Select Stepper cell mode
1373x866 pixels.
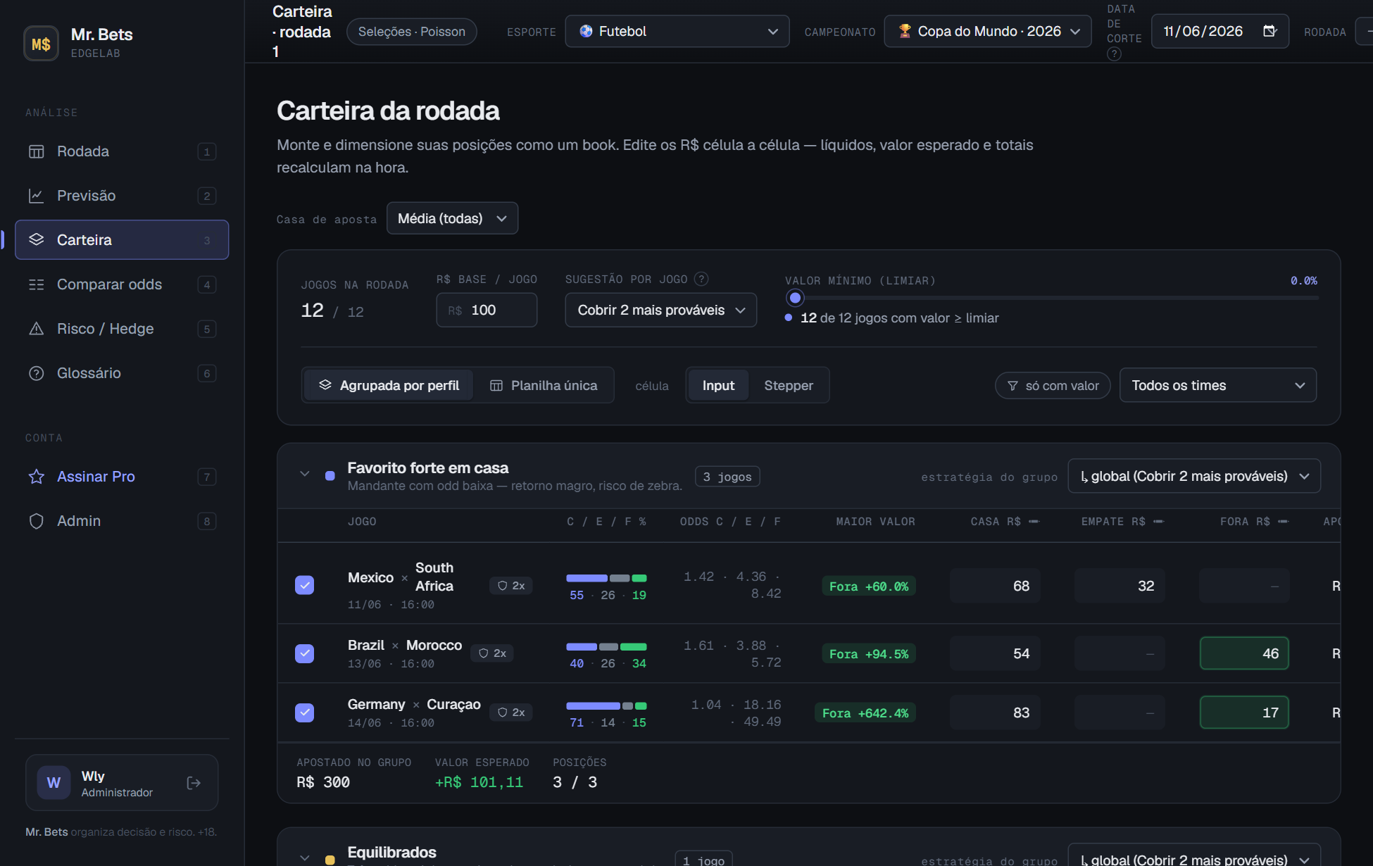789,385
